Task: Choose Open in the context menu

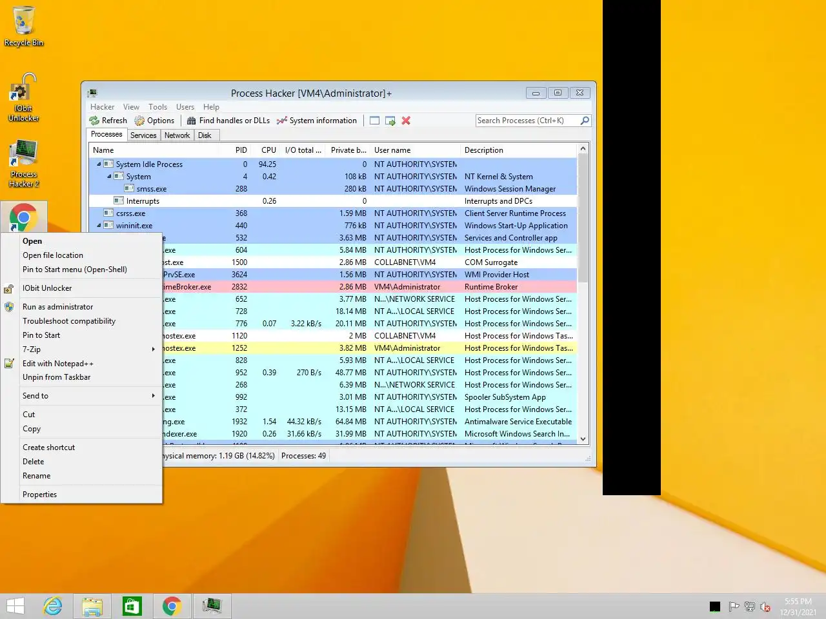Action: (81, 241)
